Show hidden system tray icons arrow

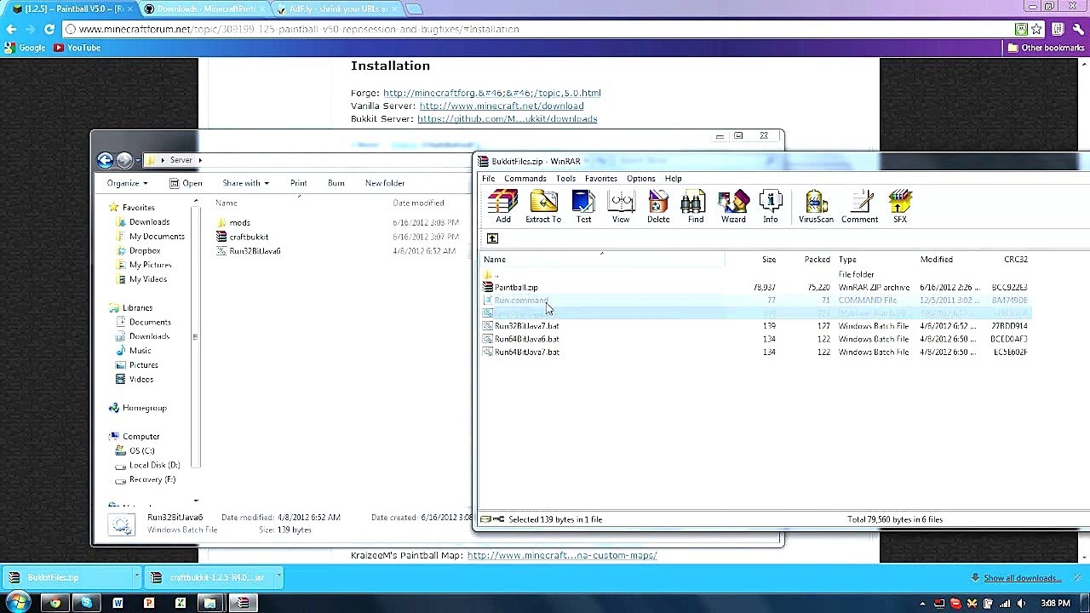click(922, 604)
